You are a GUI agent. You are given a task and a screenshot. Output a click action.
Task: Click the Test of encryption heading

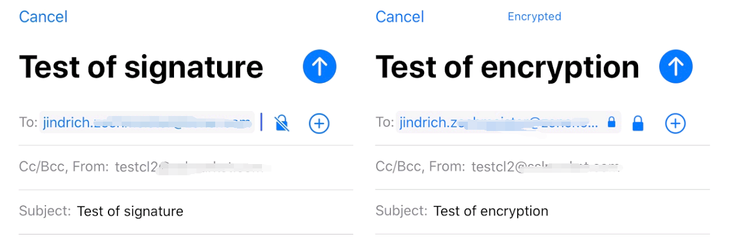pos(507,68)
